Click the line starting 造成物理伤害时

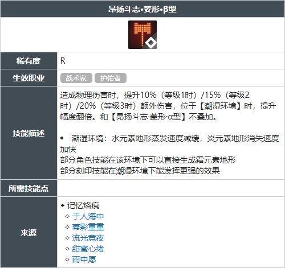tap(154, 95)
